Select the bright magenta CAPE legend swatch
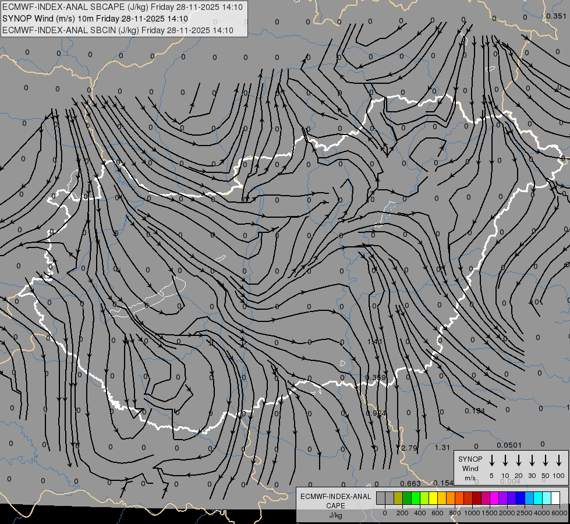Viewport: 570px width, 524px height. [495, 498]
